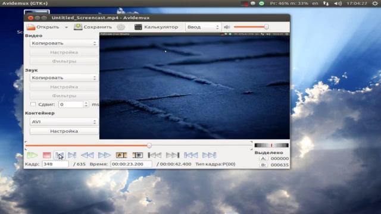Open the Ввод preview mode dropdown

click(x=203, y=27)
